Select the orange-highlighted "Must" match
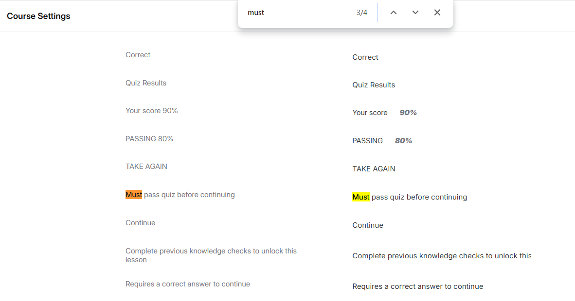 [x=134, y=195]
